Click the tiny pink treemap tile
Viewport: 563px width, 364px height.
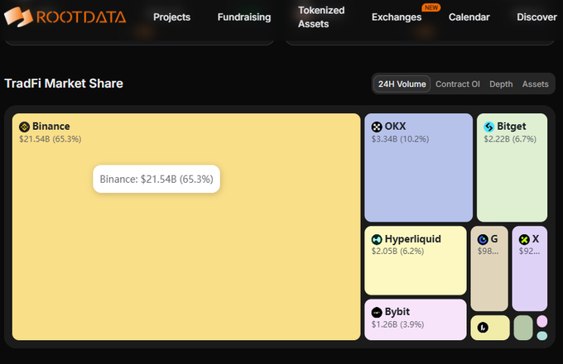(x=541, y=321)
